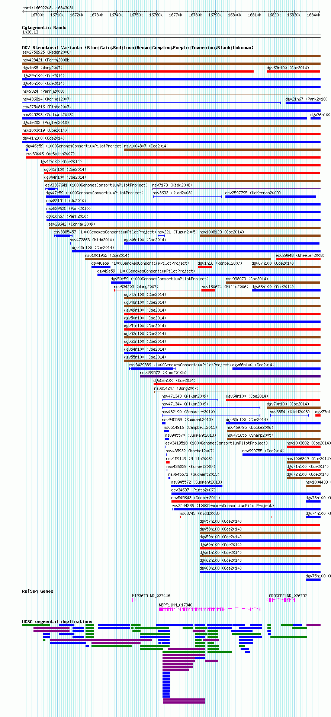331x717 pixels.
Task: Select the CROCCP2|NR_026752 gene label
Action: (x=288, y=596)
